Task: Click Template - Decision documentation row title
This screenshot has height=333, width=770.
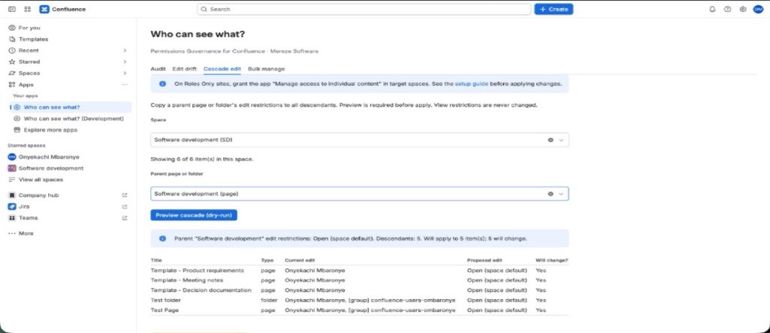Action: 201,290
